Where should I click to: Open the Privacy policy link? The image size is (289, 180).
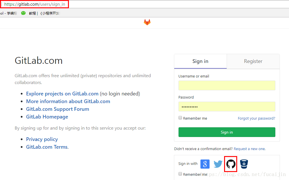(42, 139)
